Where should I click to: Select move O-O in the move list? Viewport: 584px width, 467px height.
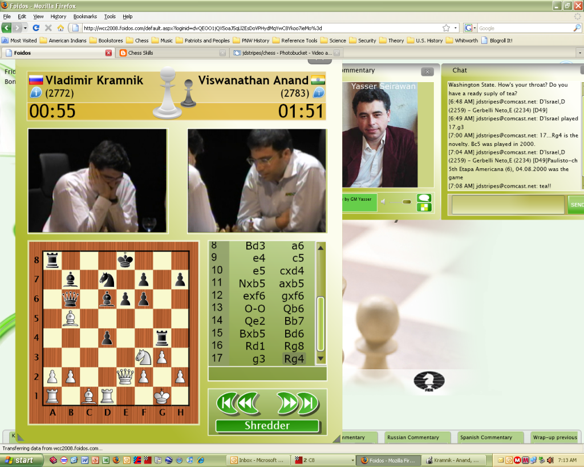(x=255, y=308)
